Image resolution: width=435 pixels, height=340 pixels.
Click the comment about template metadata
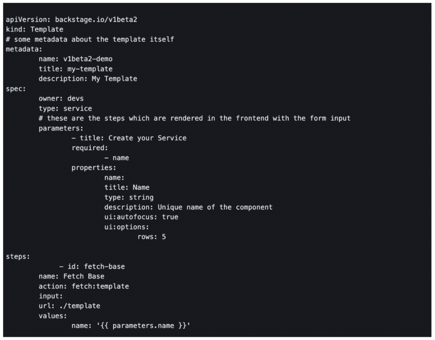pyautogui.click(x=90, y=39)
